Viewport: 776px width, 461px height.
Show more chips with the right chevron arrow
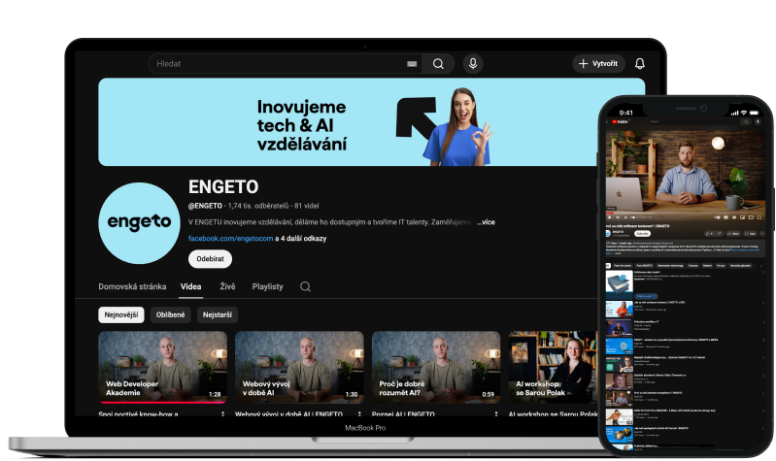coord(761,266)
